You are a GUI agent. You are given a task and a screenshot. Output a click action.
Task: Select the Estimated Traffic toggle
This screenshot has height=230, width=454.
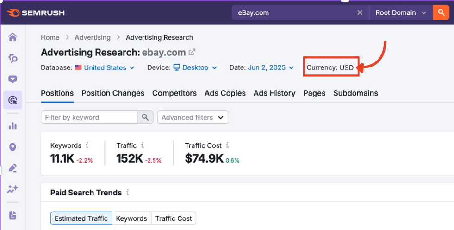pyautogui.click(x=81, y=218)
